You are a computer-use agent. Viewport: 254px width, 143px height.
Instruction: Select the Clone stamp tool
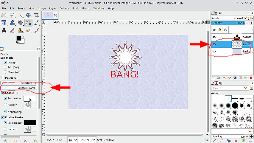[21, 30]
